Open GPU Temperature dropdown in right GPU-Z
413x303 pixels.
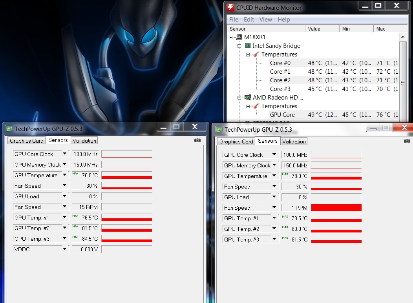(274, 176)
